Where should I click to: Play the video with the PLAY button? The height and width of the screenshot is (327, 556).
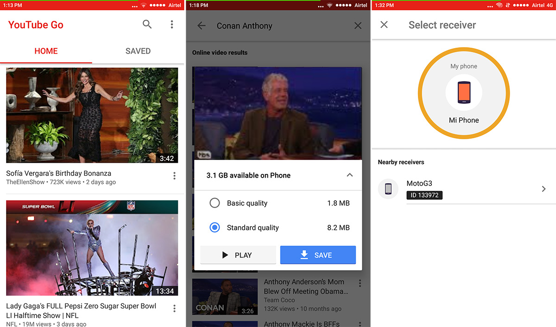(x=238, y=255)
